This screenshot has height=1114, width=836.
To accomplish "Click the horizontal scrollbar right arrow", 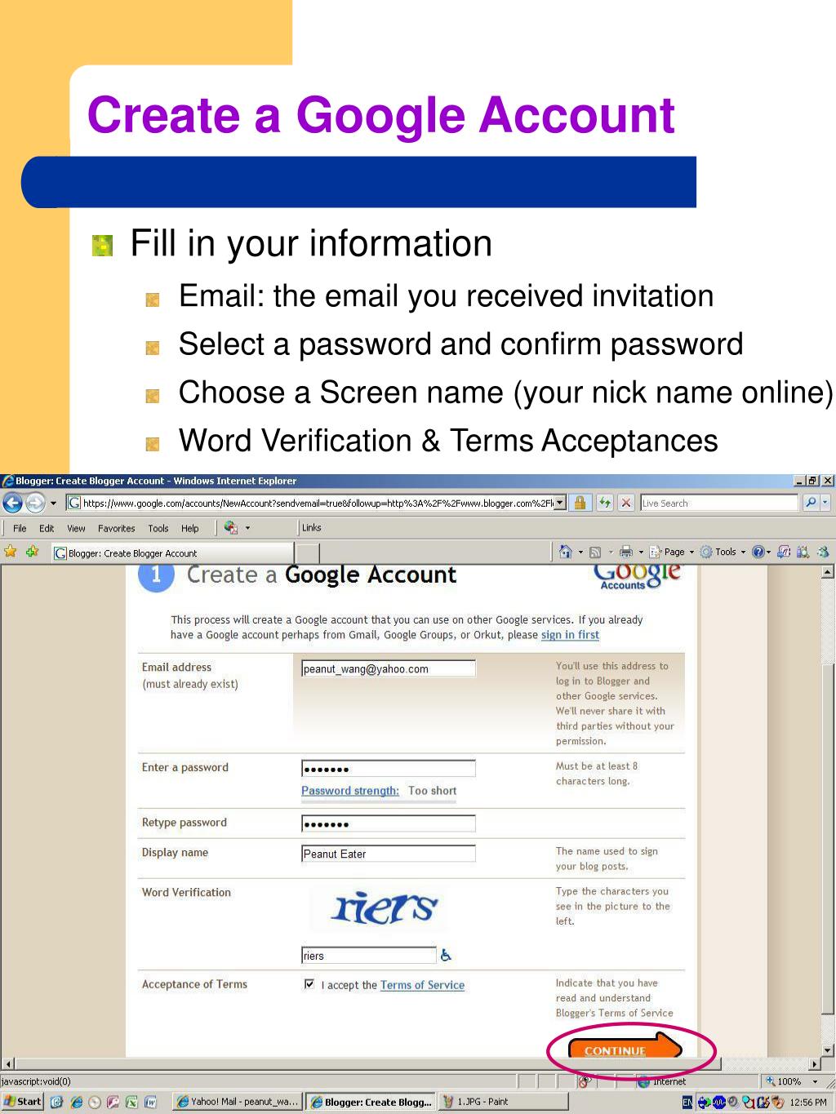I will click(814, 1064).
